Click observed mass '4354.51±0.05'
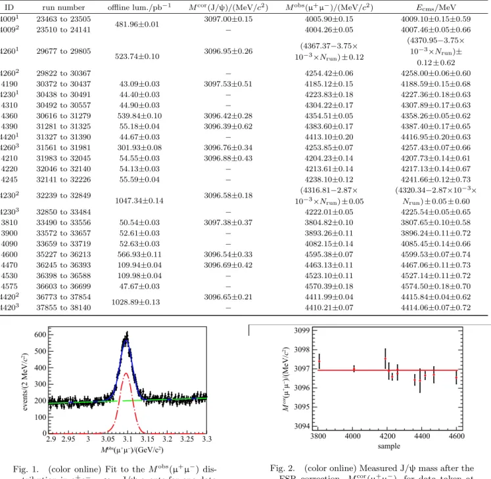Screen dimensions: 491x479 (x=329, y=115)
